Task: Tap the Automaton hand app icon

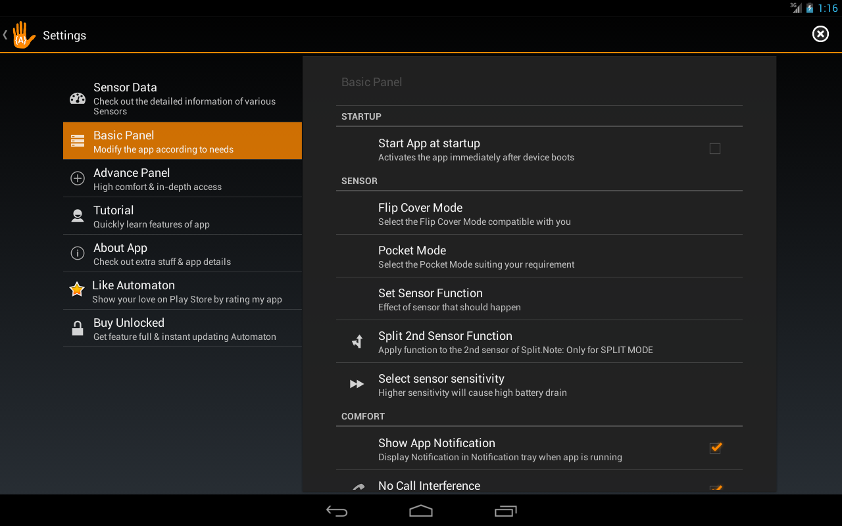Action: (23, 35)
